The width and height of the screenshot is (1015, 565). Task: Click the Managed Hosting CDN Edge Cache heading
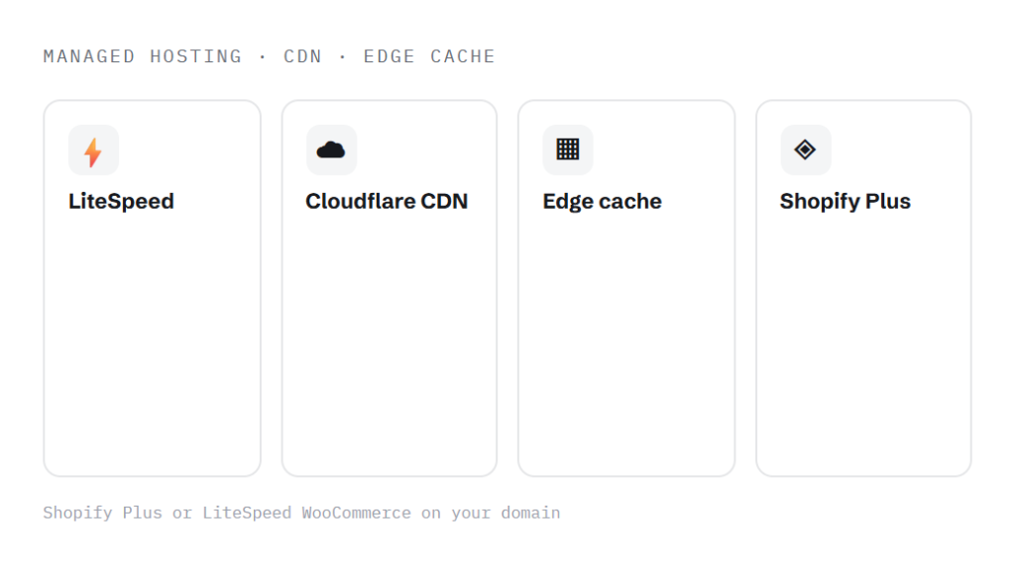click(270, 56)
